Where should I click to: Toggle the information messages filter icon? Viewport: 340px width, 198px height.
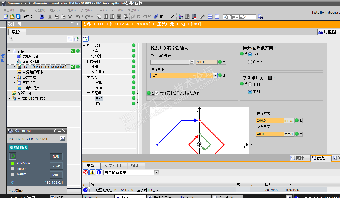tap(99, 172)
